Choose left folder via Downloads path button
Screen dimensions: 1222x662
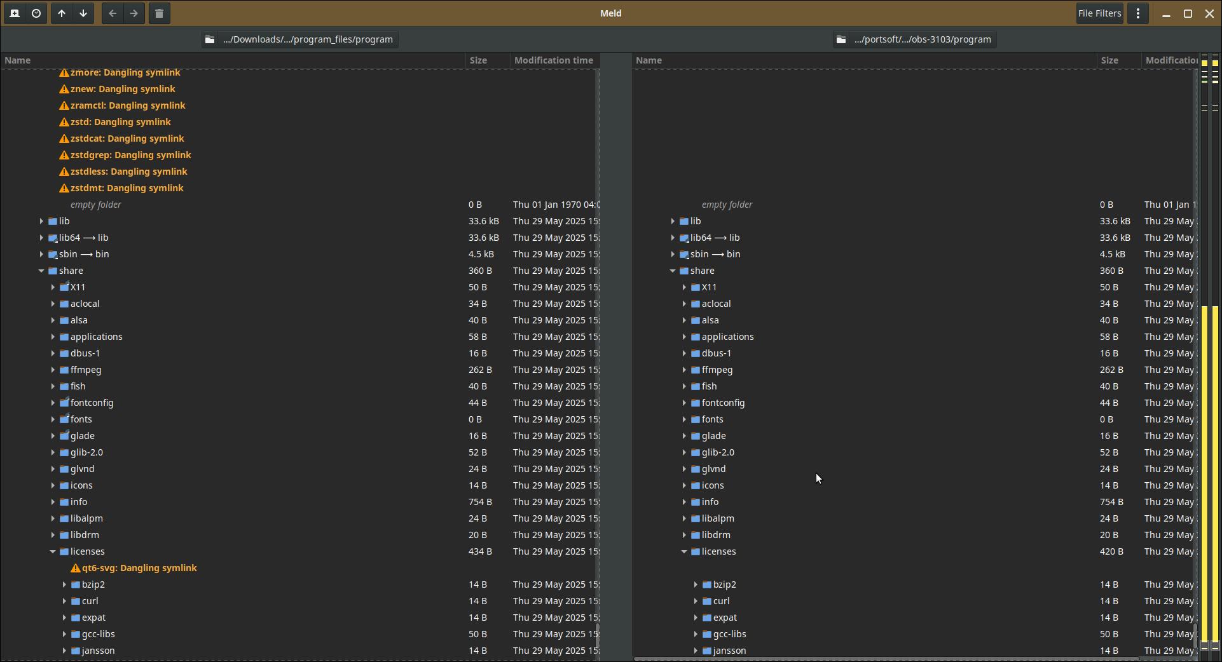click(x=299, y=39)
